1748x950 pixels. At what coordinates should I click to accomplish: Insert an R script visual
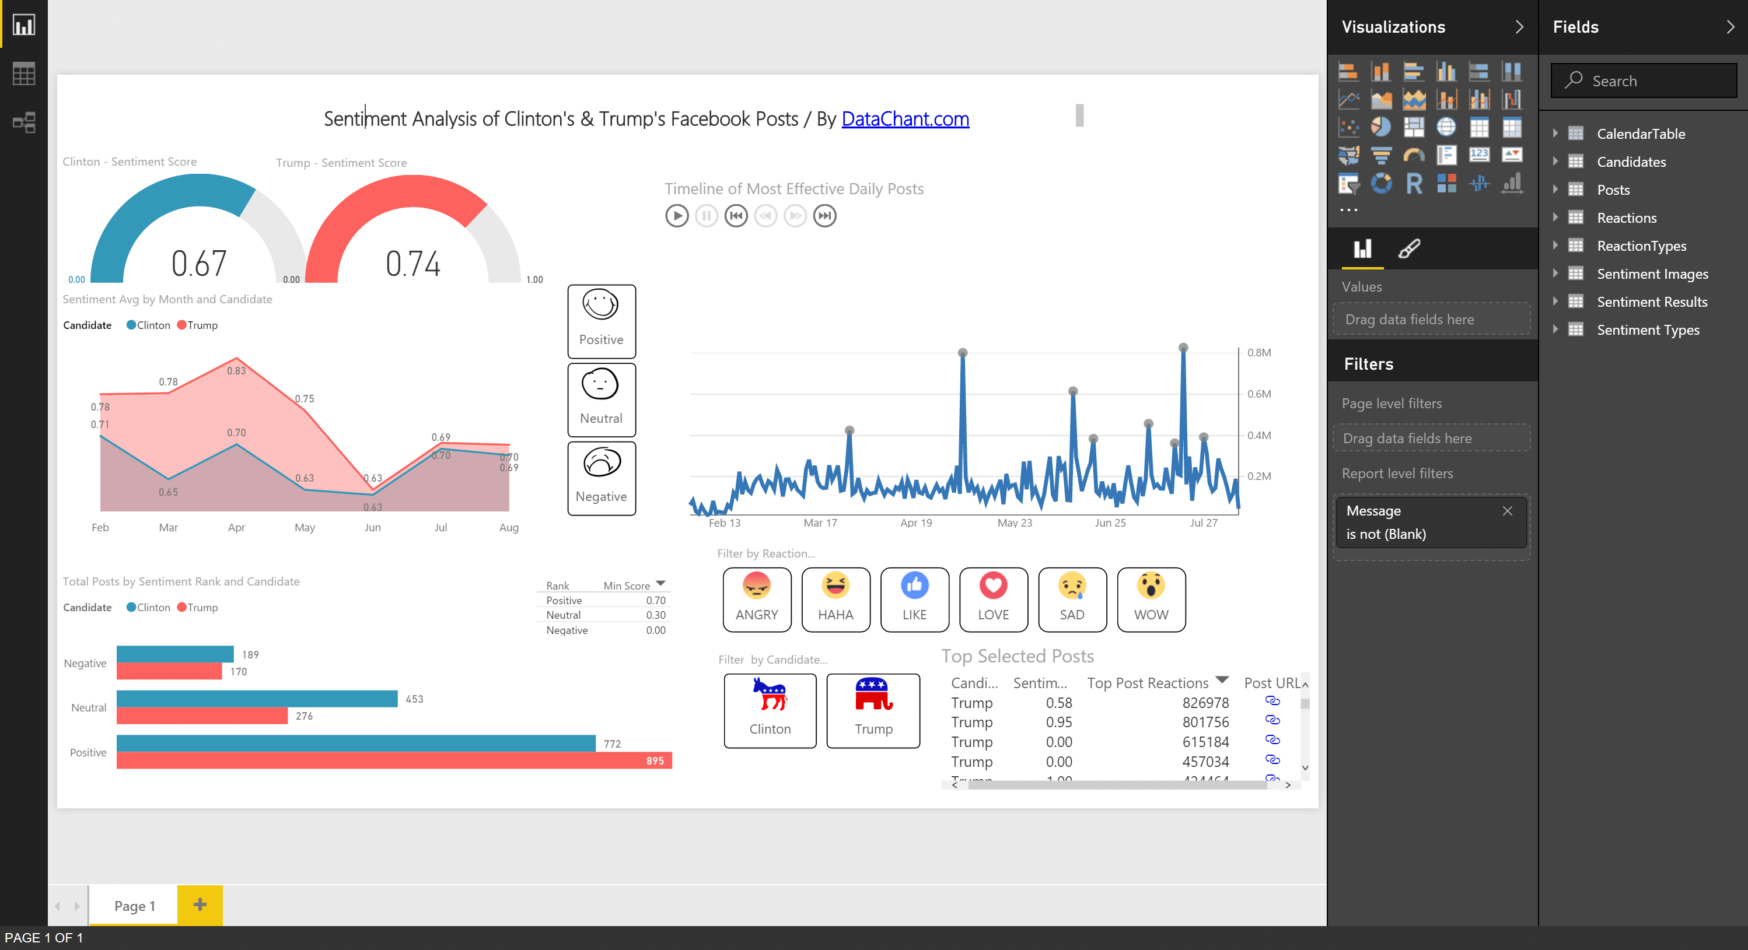click(x=1414, y=183)
